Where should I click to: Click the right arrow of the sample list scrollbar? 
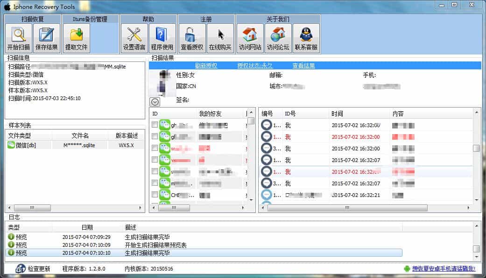pos(141,208)
